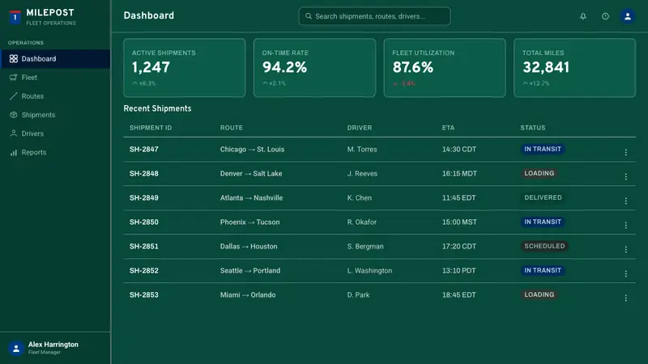Open row menu for shipment SH-2847
Viewport: 648px width, 364px height.
pyautogui.click(x=625, y=152)
